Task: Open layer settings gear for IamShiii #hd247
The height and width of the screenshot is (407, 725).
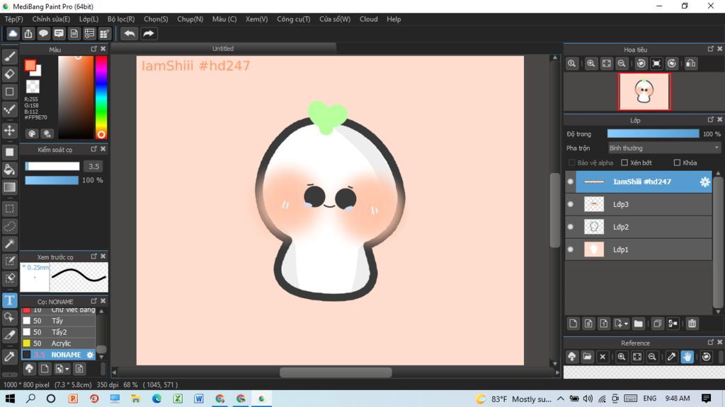Action: point(704,182)
